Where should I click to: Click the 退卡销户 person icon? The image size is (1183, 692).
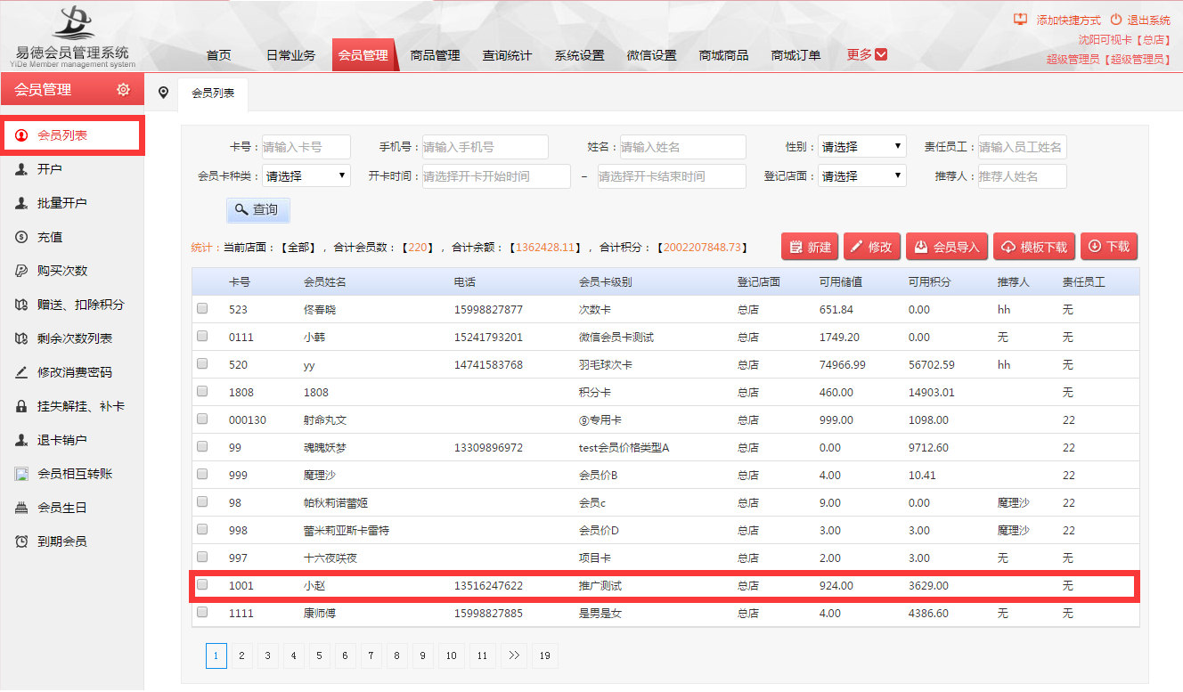coord(21,440)
